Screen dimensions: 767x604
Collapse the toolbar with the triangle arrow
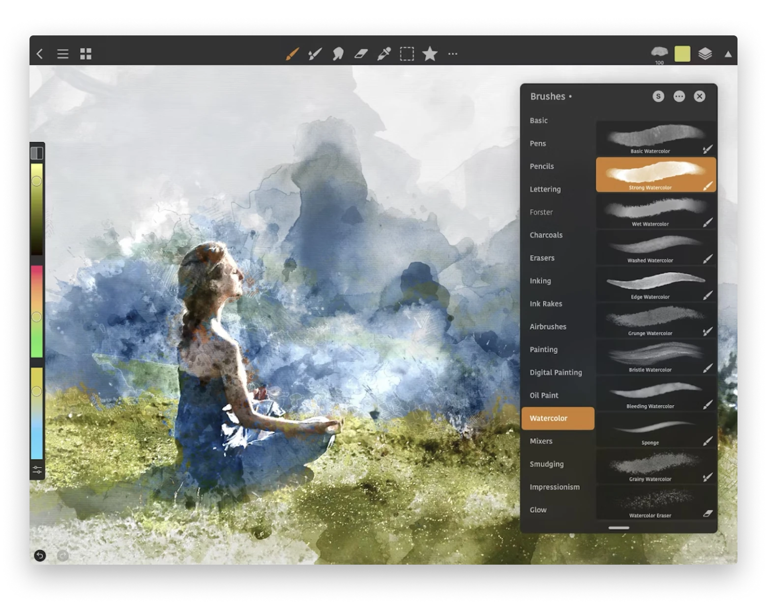click(728, 54)
